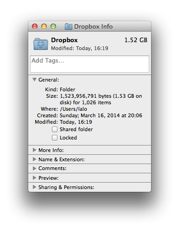Expand Sharing & Permissions section
Viewport: 183px width, 234px height.
34,187
